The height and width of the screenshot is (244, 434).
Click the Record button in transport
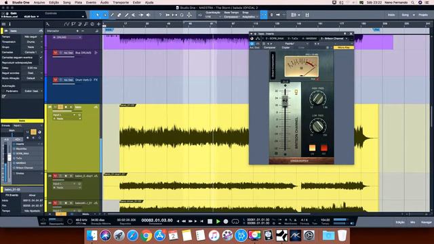point(226,222)
